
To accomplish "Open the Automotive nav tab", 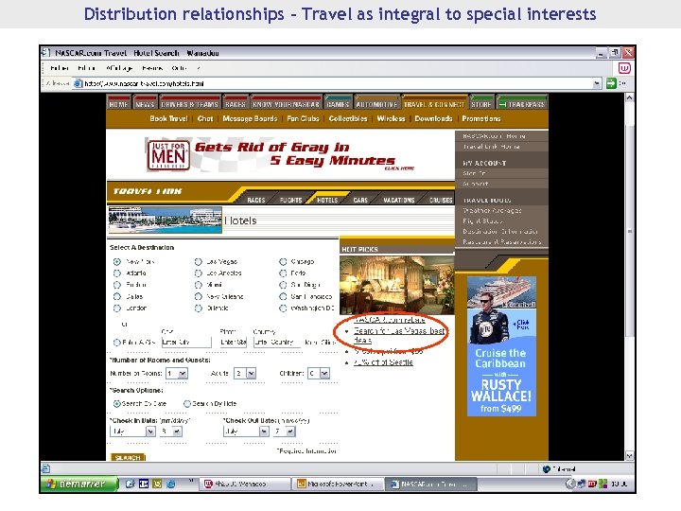I will (x=376, y=104).
